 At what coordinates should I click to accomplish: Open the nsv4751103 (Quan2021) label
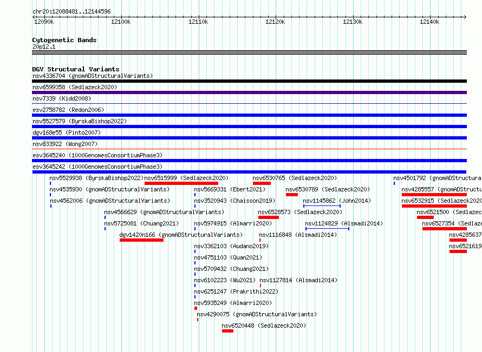click(x=228, y=257)
